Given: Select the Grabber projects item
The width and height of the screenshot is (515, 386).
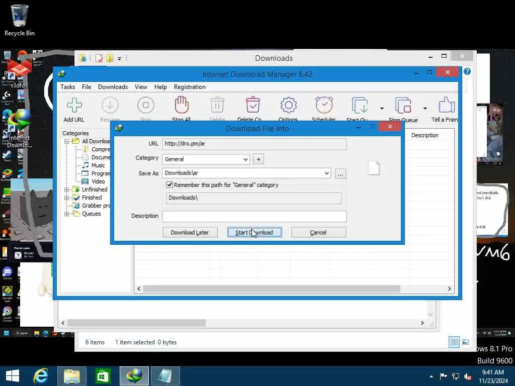Looking at the screenshot, I should [x=92, y=206].
